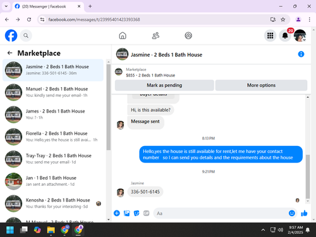
Task: Click the chat scrollbar up arrow
Action: tap(308, 97)
